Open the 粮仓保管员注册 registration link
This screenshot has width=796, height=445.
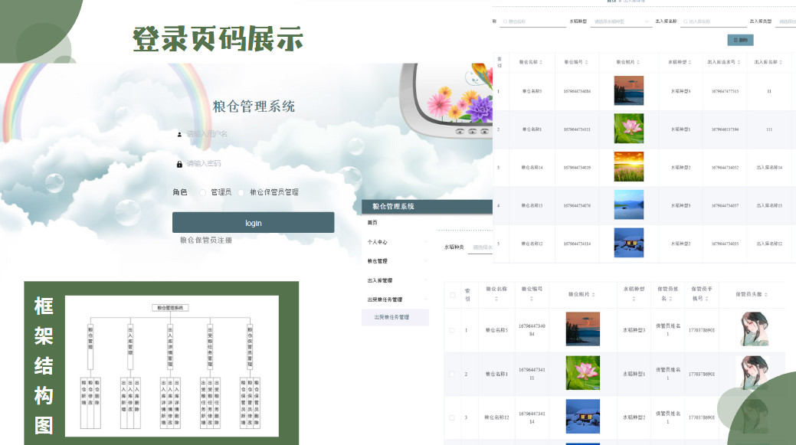[x=205, y=240]
